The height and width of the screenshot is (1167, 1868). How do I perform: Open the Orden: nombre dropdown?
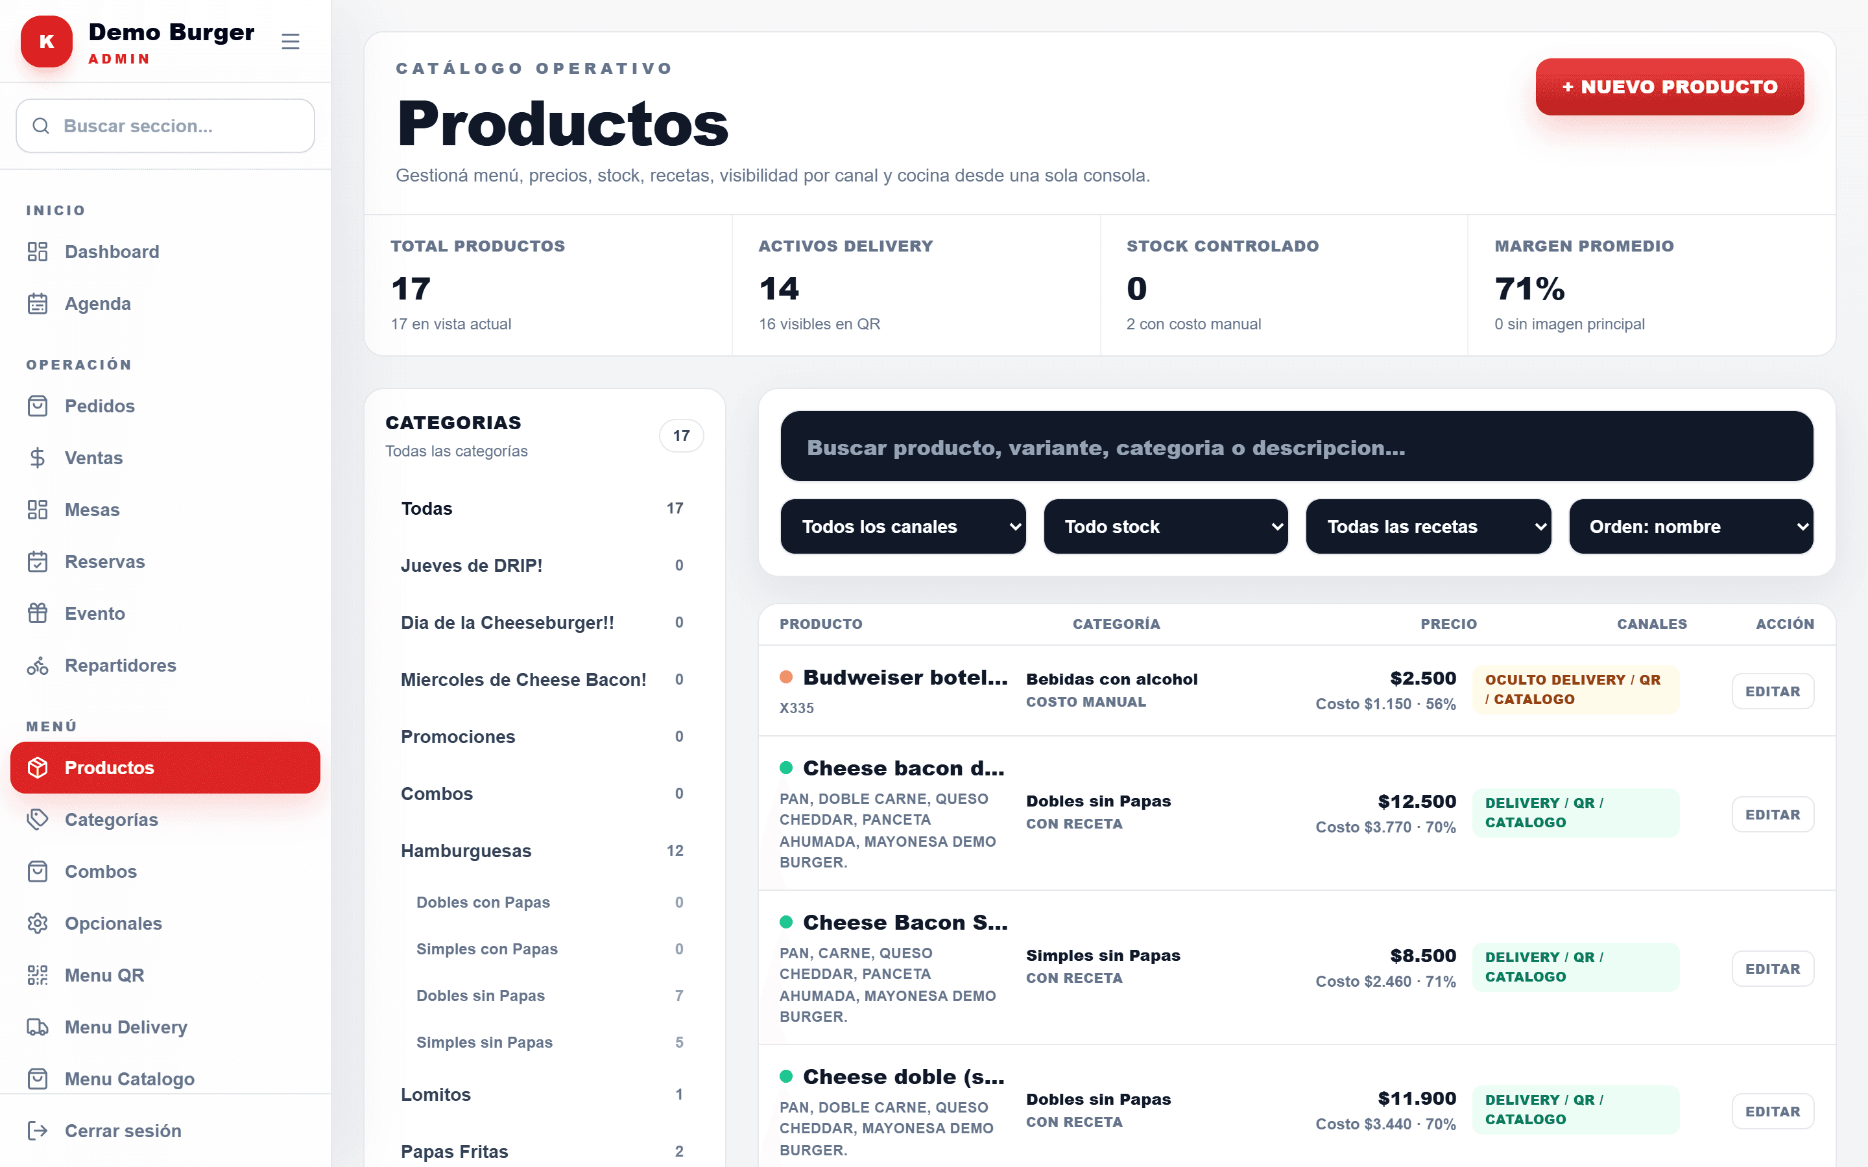1690,526
